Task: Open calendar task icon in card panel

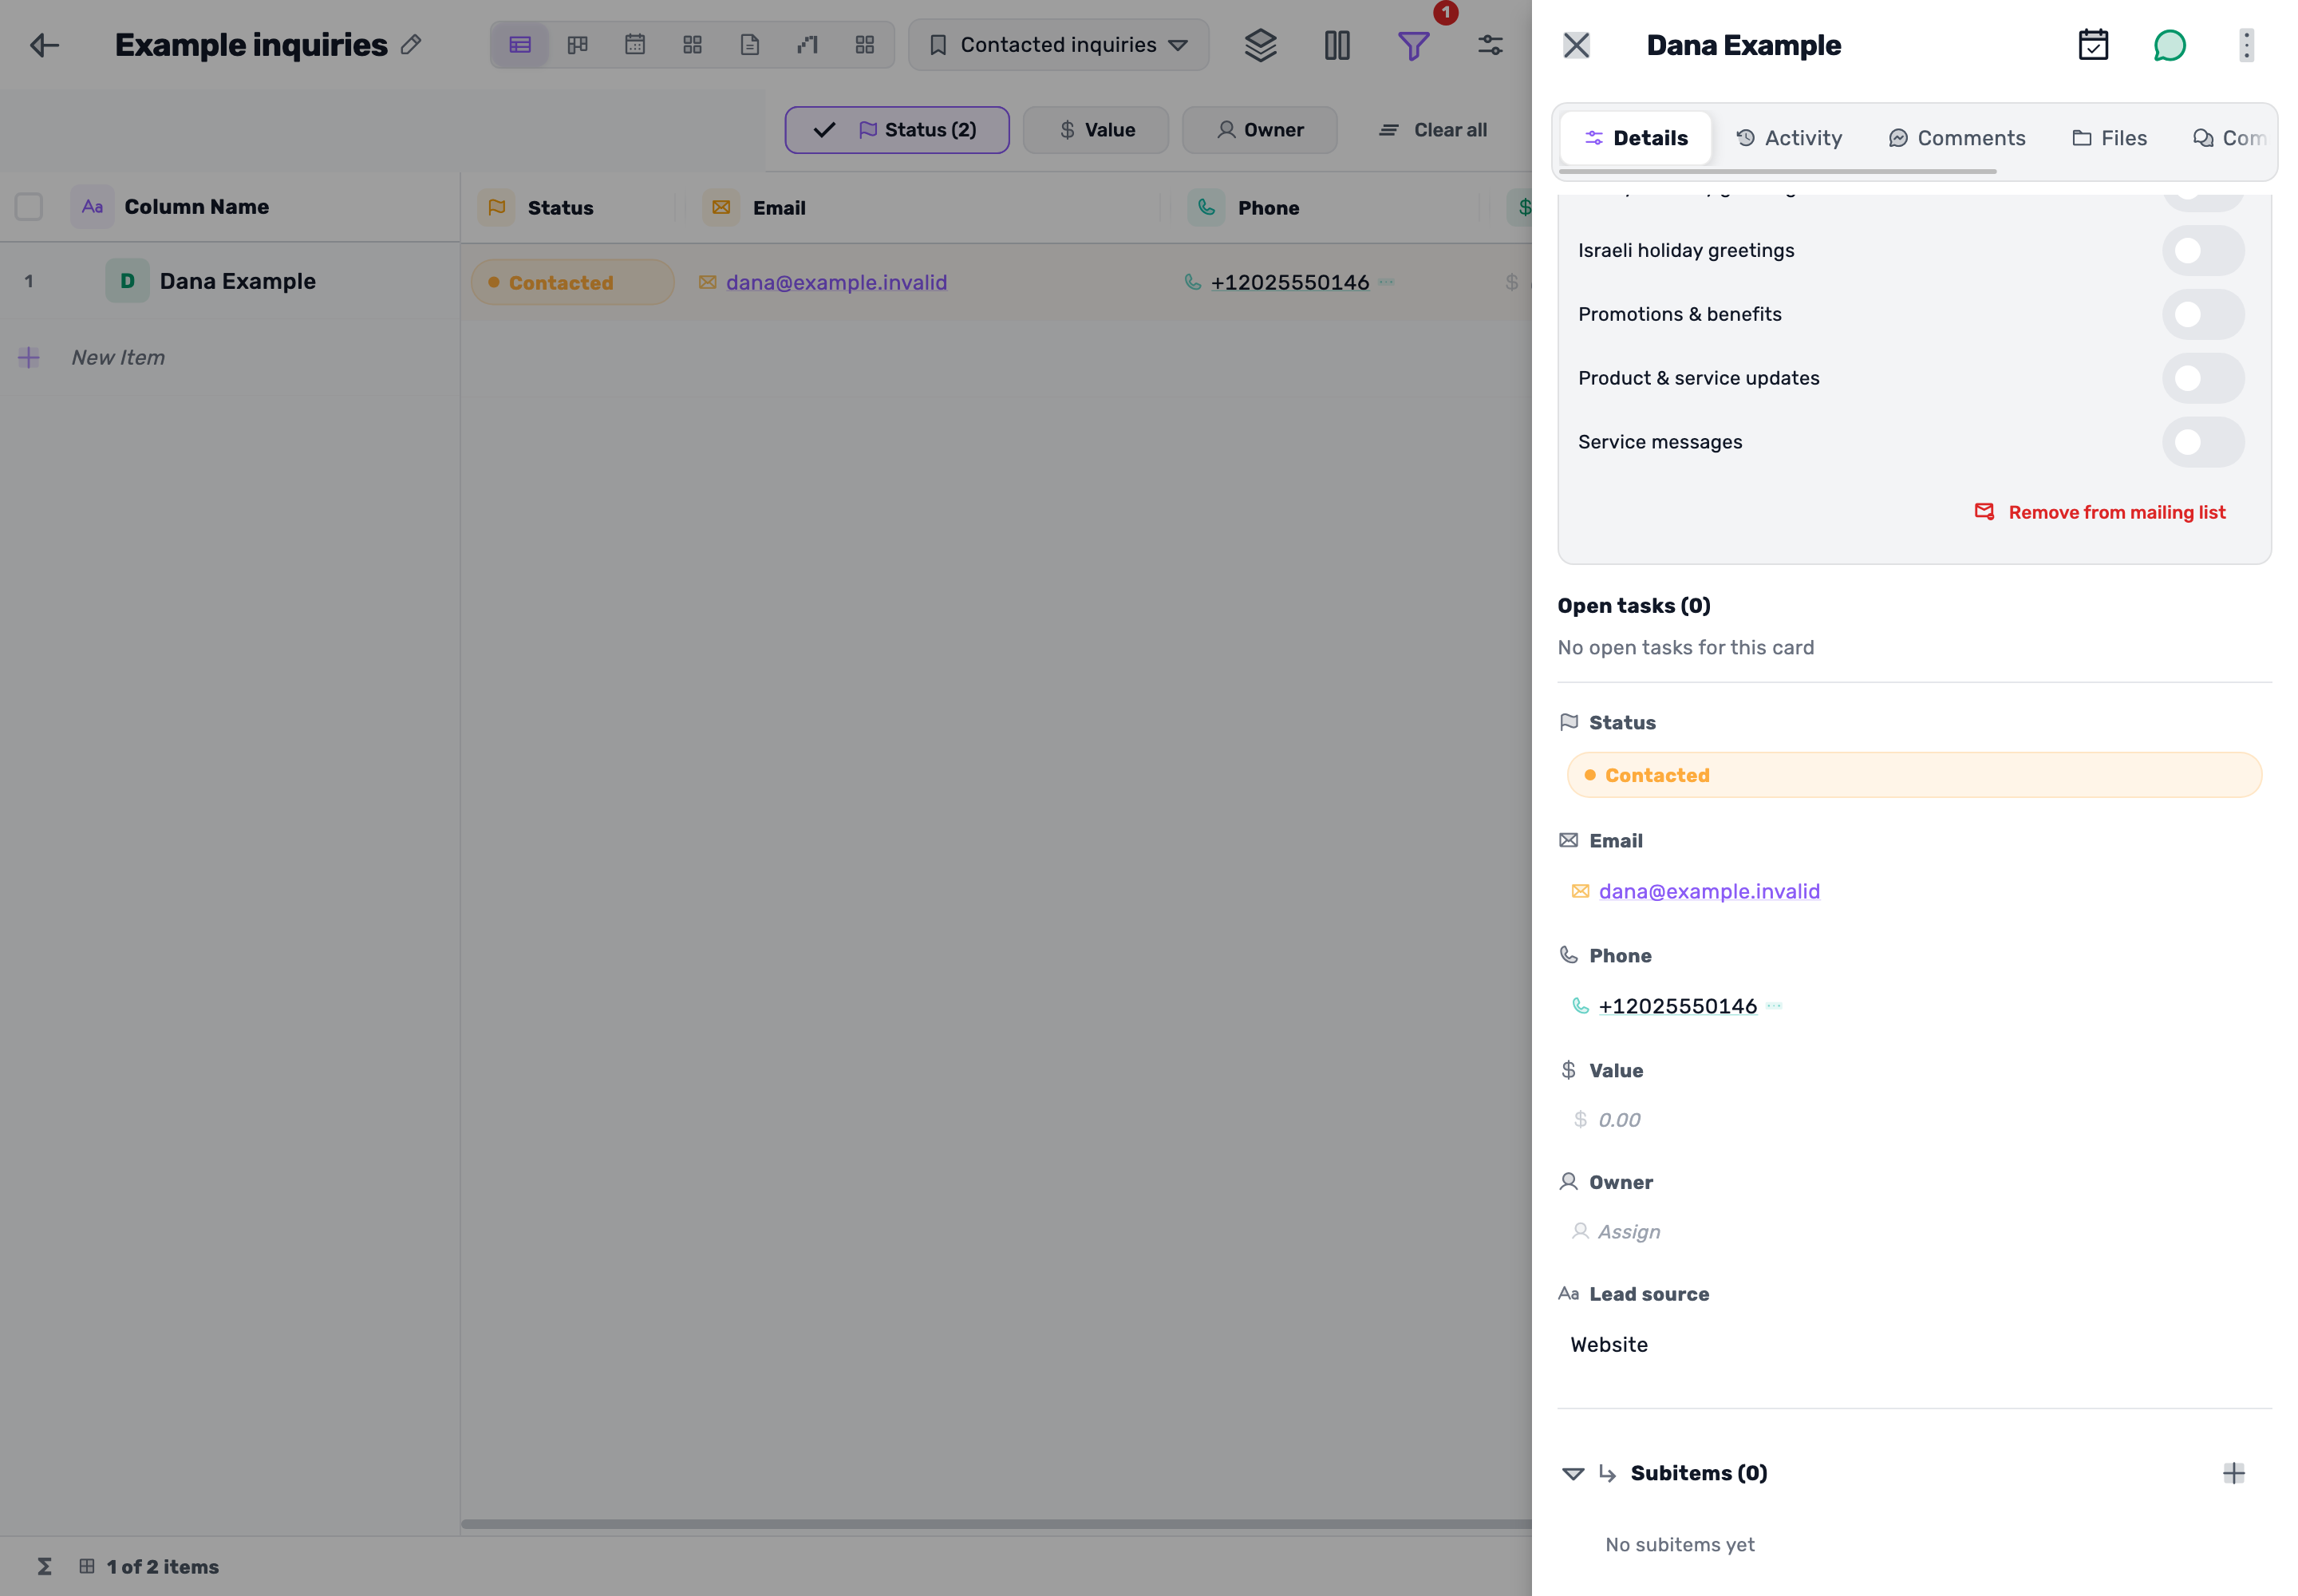Action: [x=2093, y=45]
